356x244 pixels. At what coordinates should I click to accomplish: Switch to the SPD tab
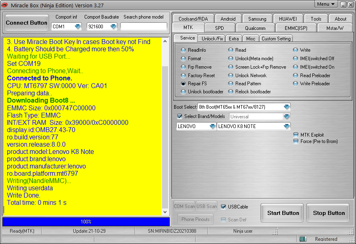pos(220,28)
